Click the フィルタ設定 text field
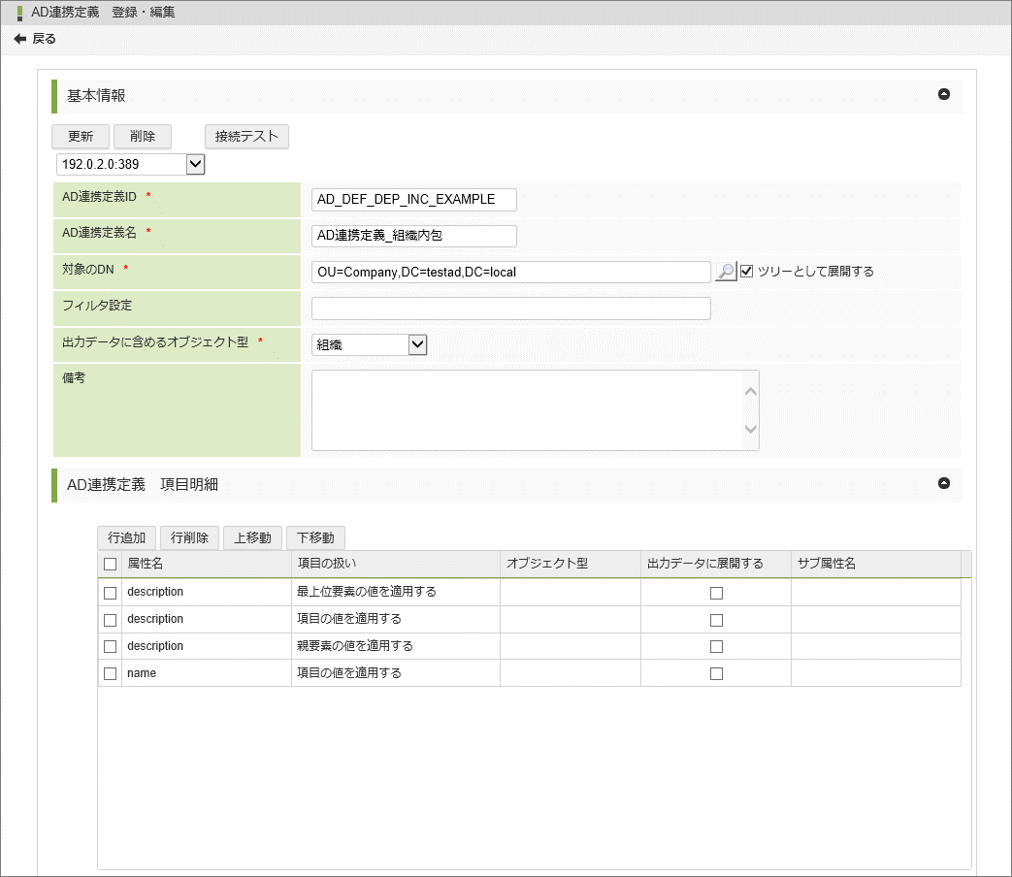The width and height of the screenshot is (1012, 877). [x=510, y=309]
